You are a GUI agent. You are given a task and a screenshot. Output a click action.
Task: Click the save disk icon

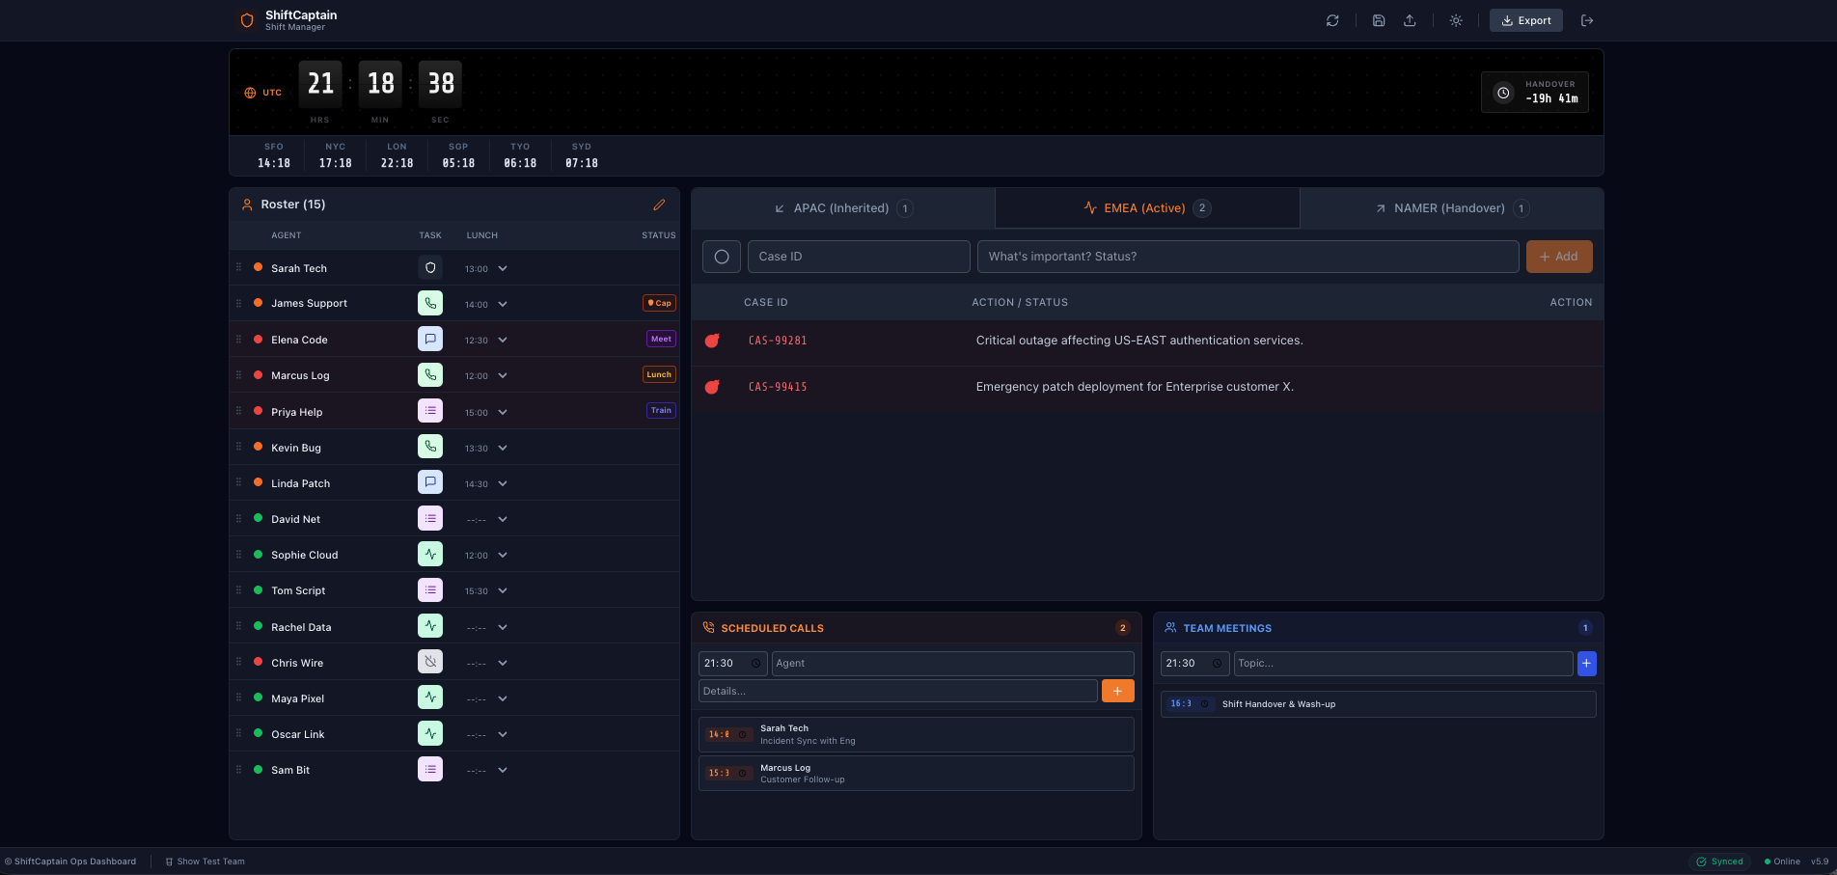[x=1379, y=20]
